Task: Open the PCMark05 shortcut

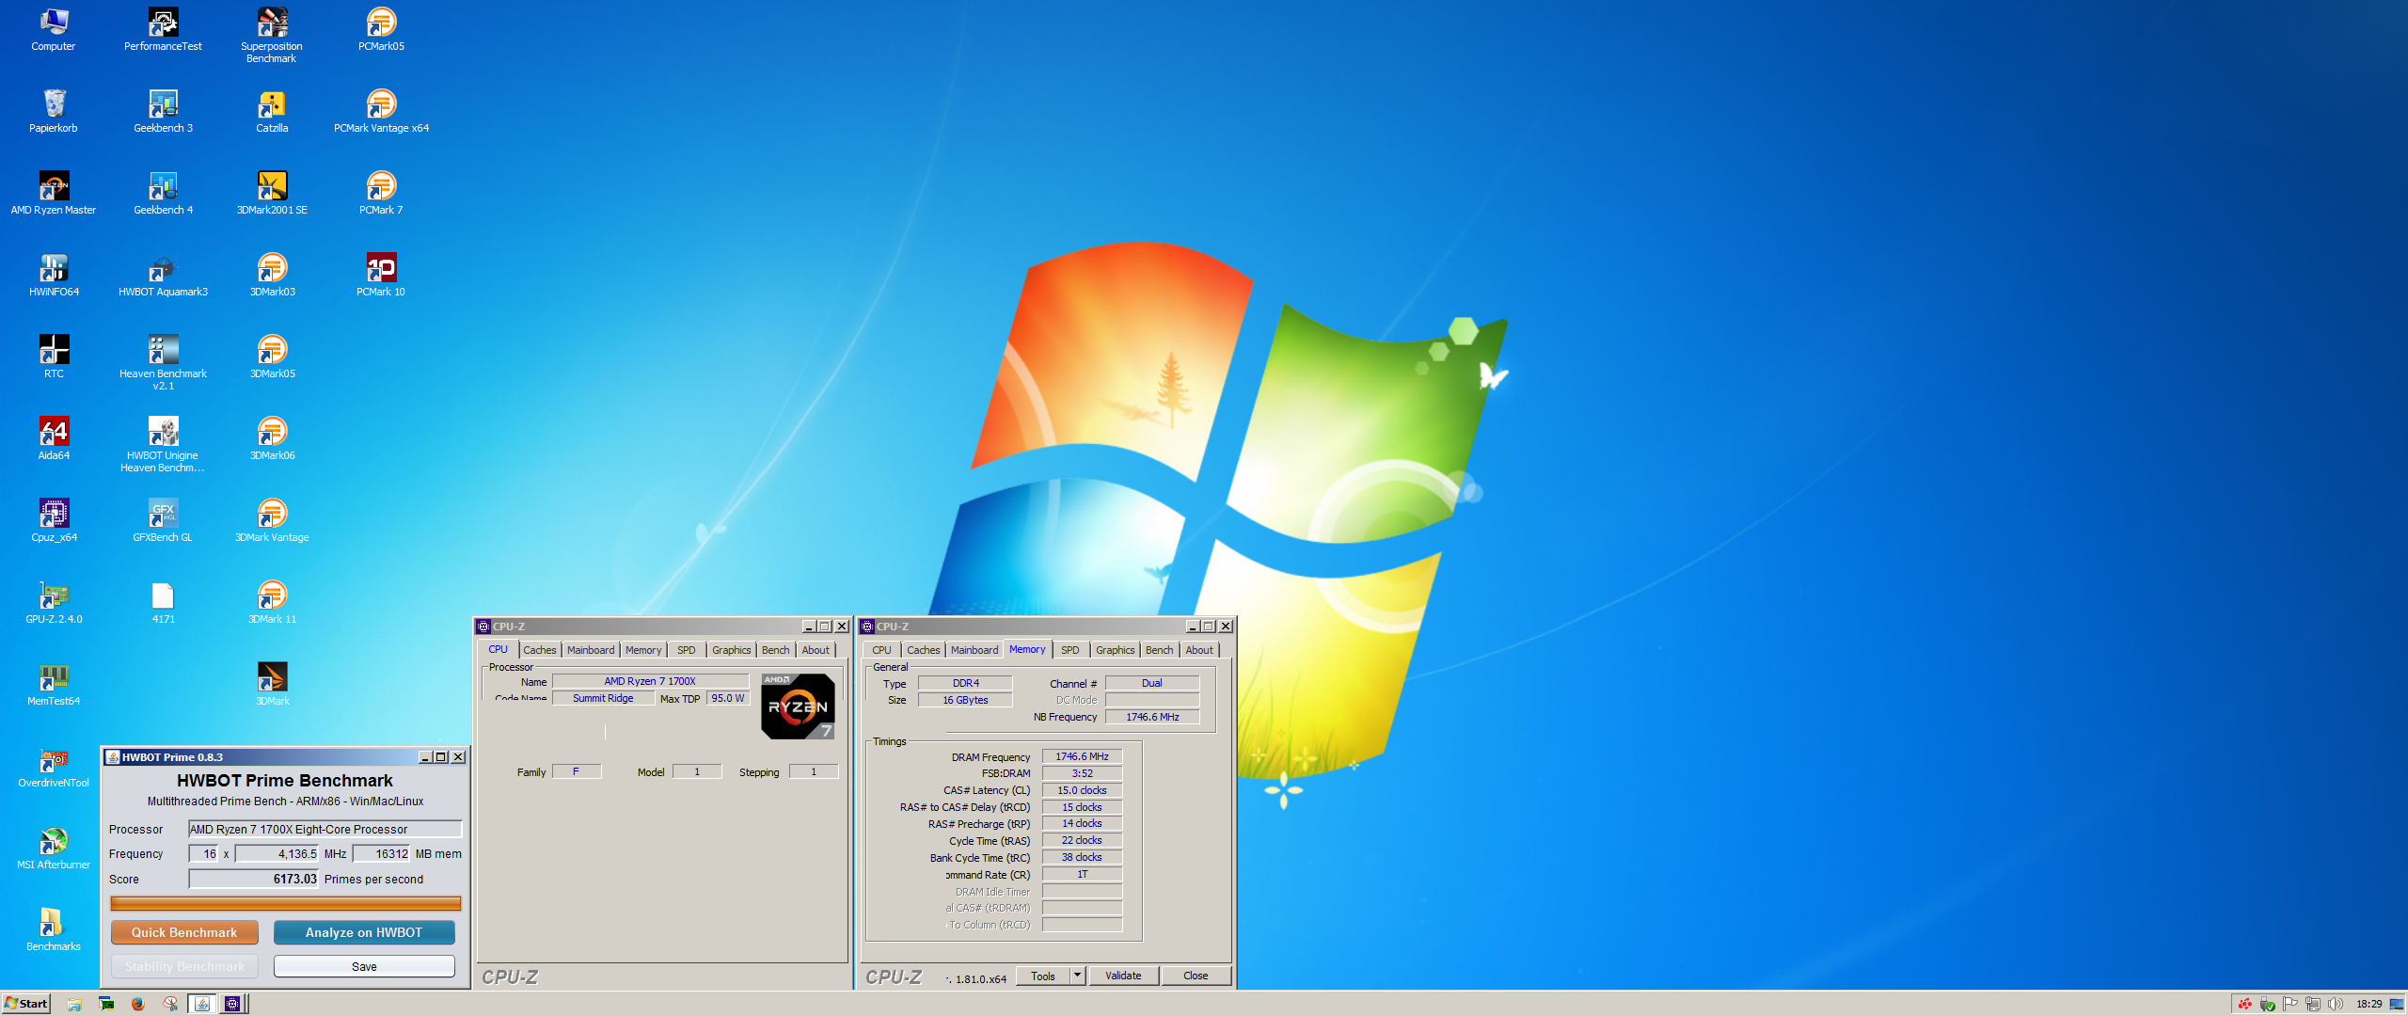Action: tap(381, 29)
